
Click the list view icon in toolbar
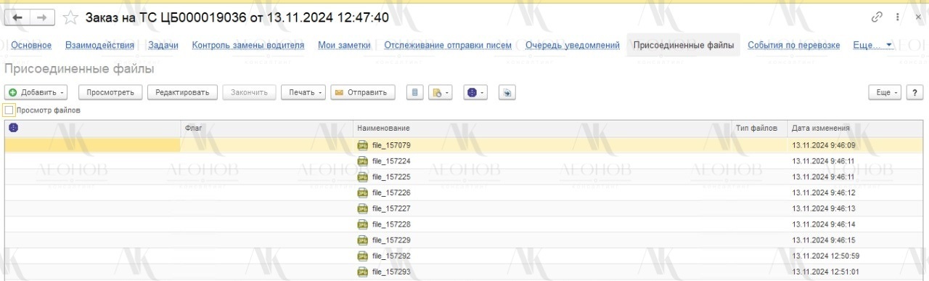(x=415, y=92)
